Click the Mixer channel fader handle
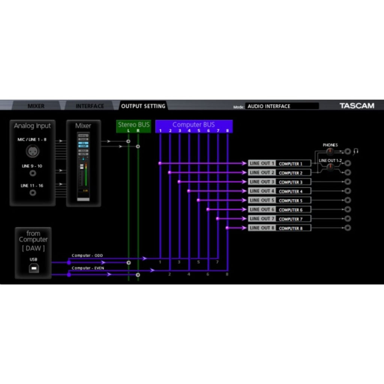This screenshot has width=384, height=384. point(82,167)
